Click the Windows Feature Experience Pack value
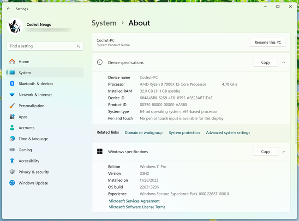Screen dimensions: 299x221 pos(184,194)
